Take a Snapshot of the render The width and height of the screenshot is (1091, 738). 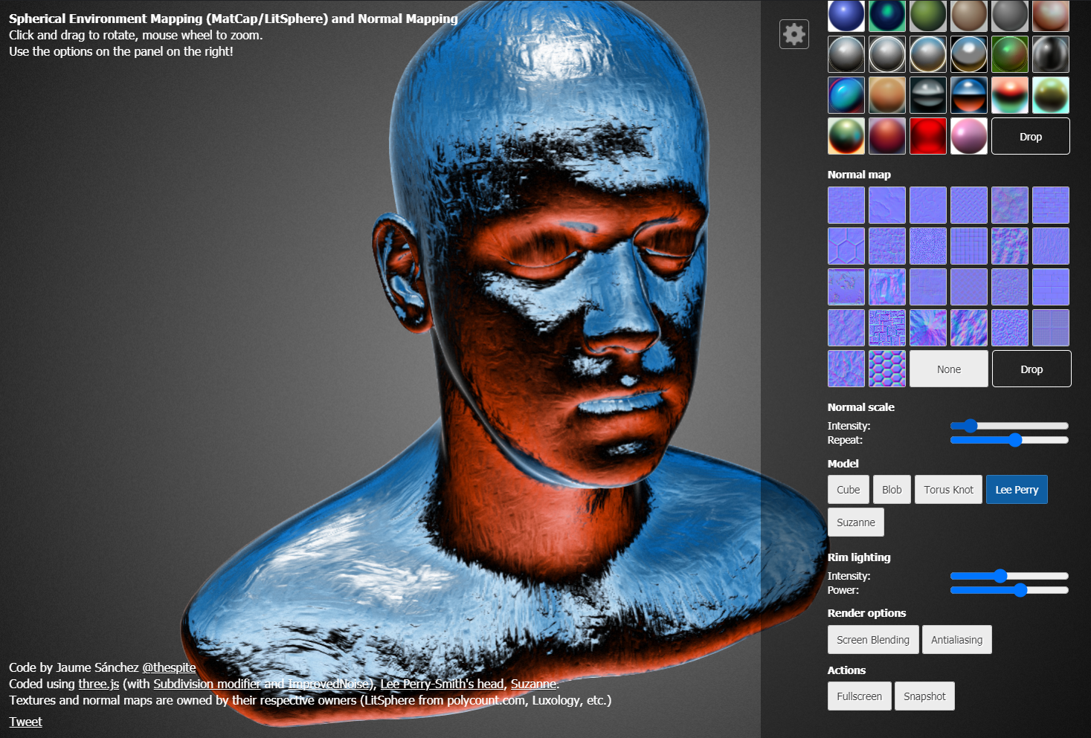coord(924,696)
